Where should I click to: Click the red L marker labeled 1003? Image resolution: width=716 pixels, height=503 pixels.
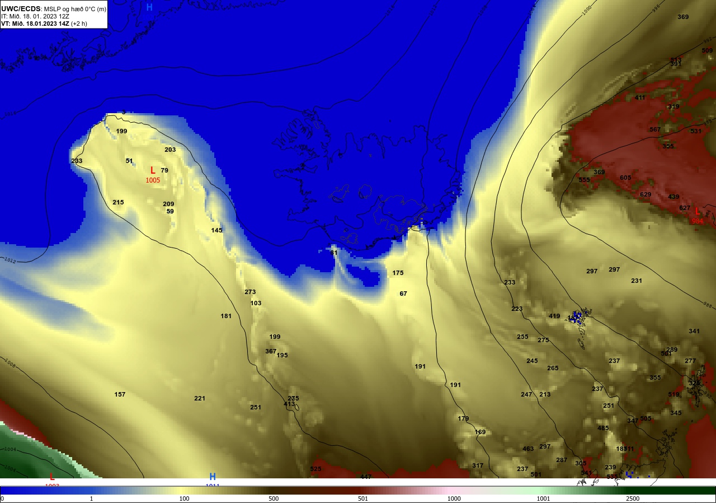52,477
